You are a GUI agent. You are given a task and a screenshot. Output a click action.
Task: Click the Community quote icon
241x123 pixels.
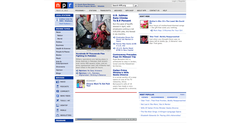pyautogui.click(x=57, y=91)
